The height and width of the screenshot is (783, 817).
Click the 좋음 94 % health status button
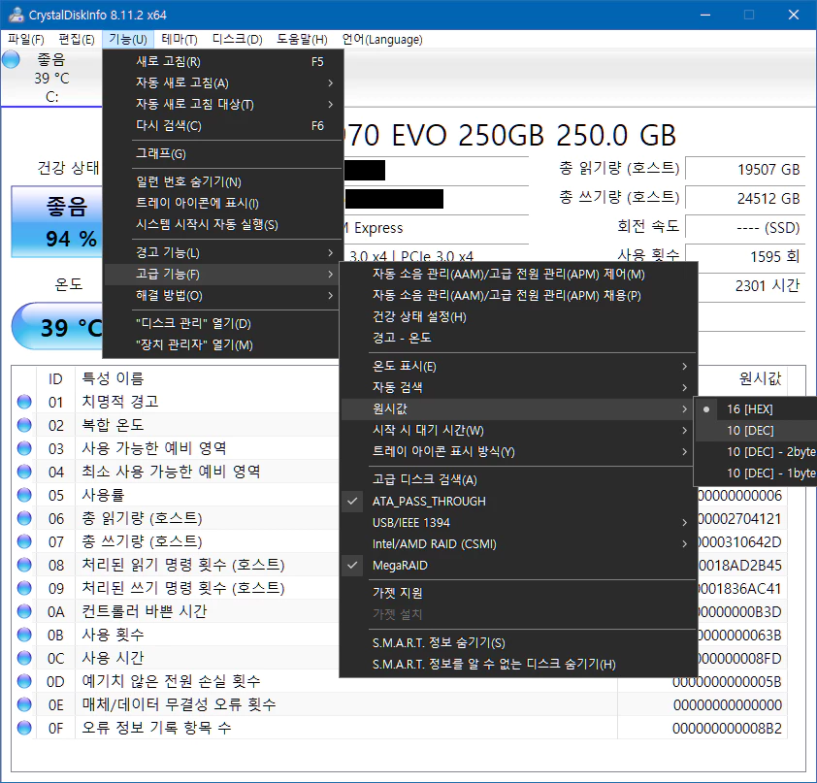[x=57, y=222]
